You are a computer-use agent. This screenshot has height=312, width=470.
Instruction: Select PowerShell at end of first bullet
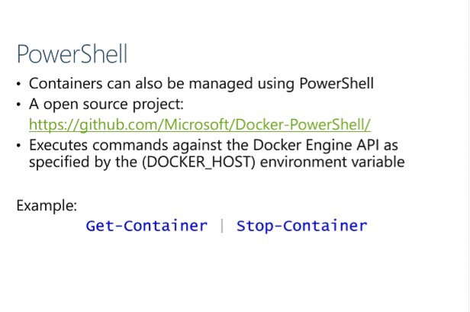click(x=336, y=83)
